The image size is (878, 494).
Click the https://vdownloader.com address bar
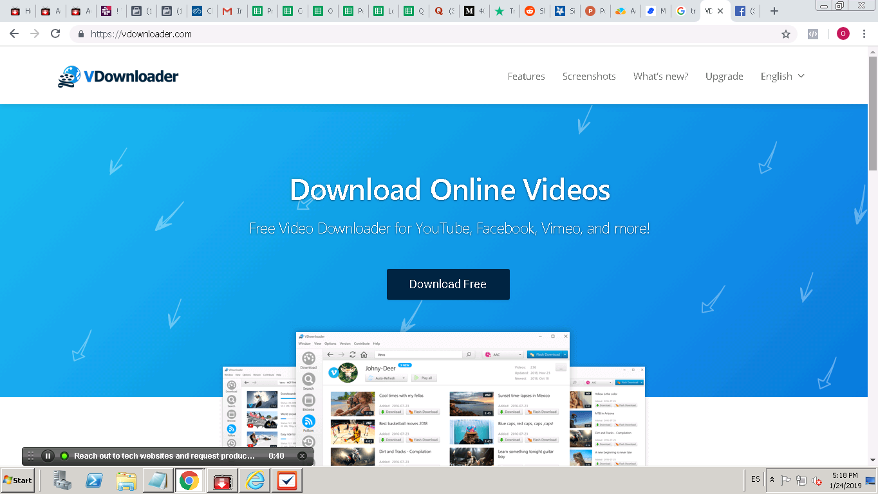(433, 34)
